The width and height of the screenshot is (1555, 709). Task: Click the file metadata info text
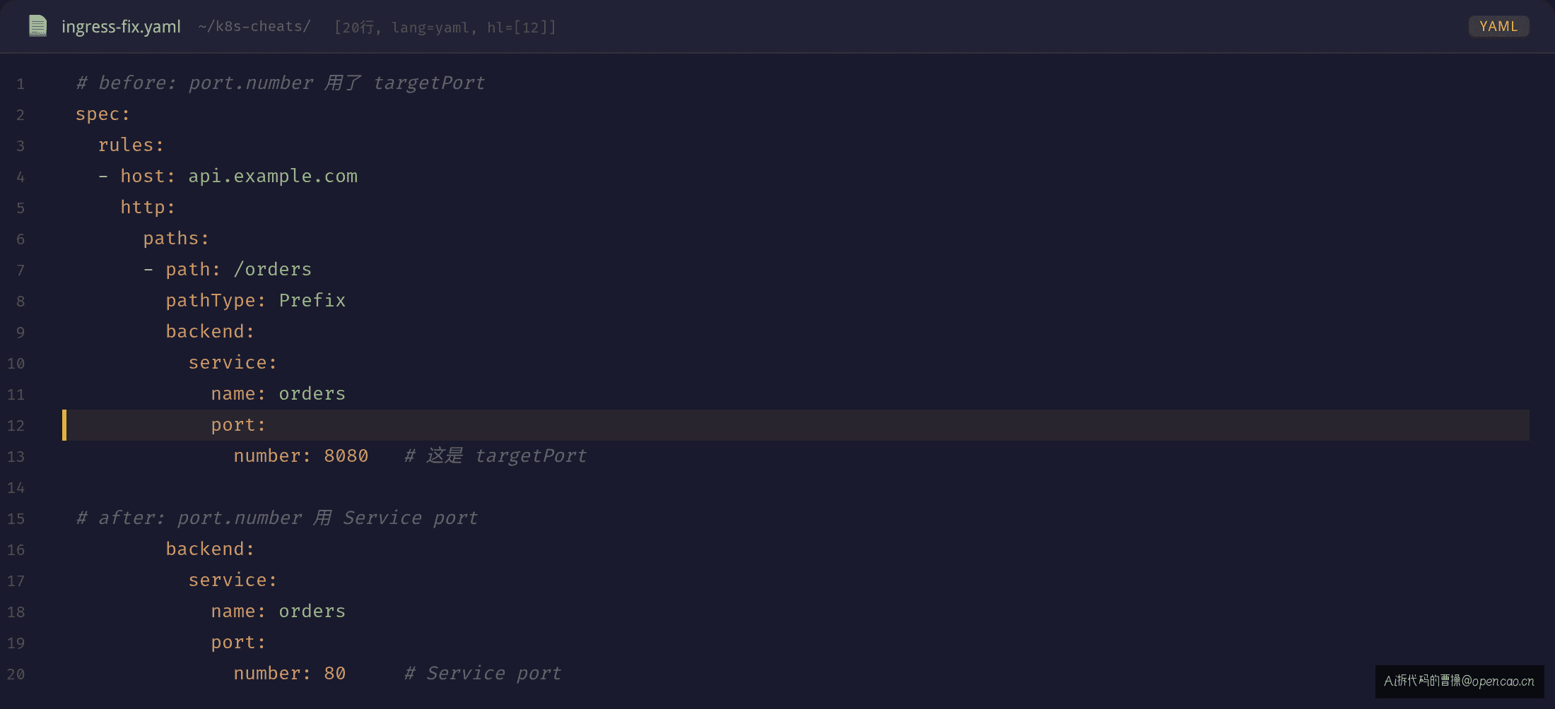pyautogui.click(x=445, y=27)
